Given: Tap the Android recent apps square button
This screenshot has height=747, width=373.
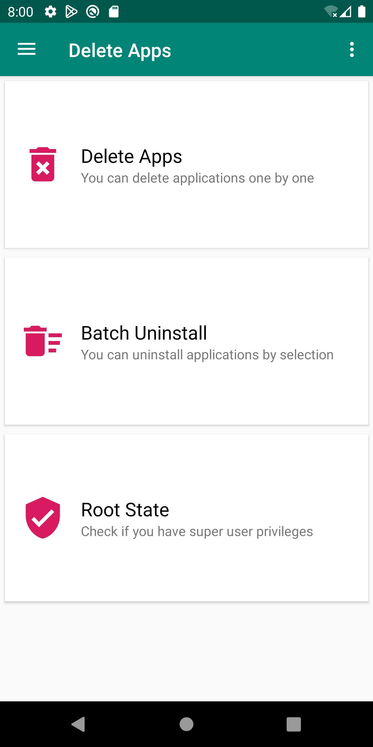Looking at the screenshot, I should point(294,724).
